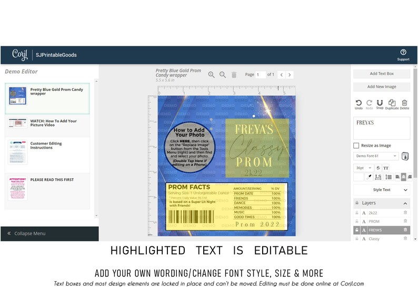Image resolution: width=418 pixels, height=299 pixels.
Task: Collapse the left menu
Action: (x=49, y=234)
